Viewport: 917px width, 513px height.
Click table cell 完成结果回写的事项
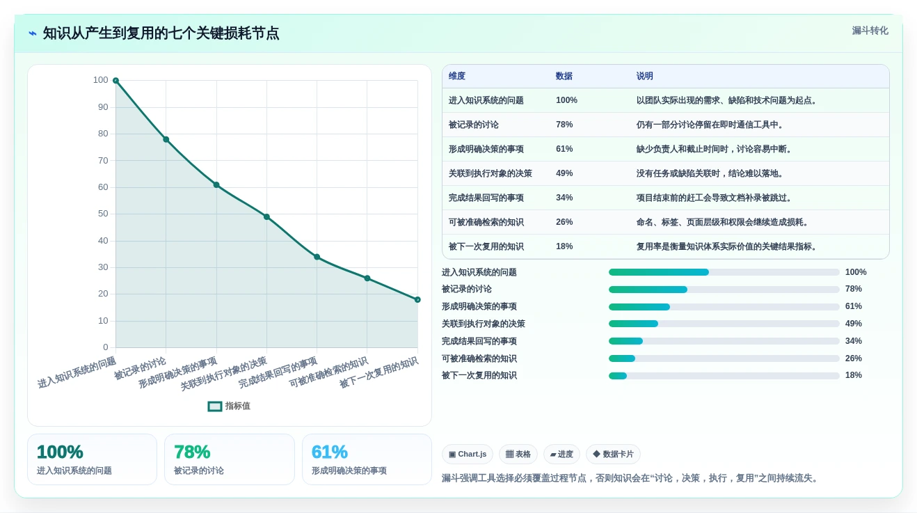coord(486,198)
